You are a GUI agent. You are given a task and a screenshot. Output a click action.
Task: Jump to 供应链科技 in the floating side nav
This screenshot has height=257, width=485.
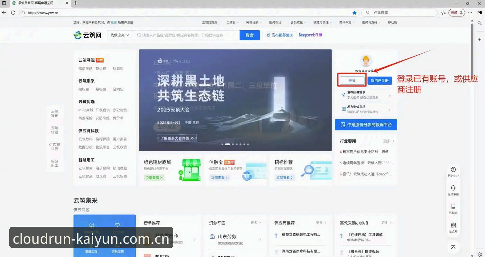click(55, 146)
